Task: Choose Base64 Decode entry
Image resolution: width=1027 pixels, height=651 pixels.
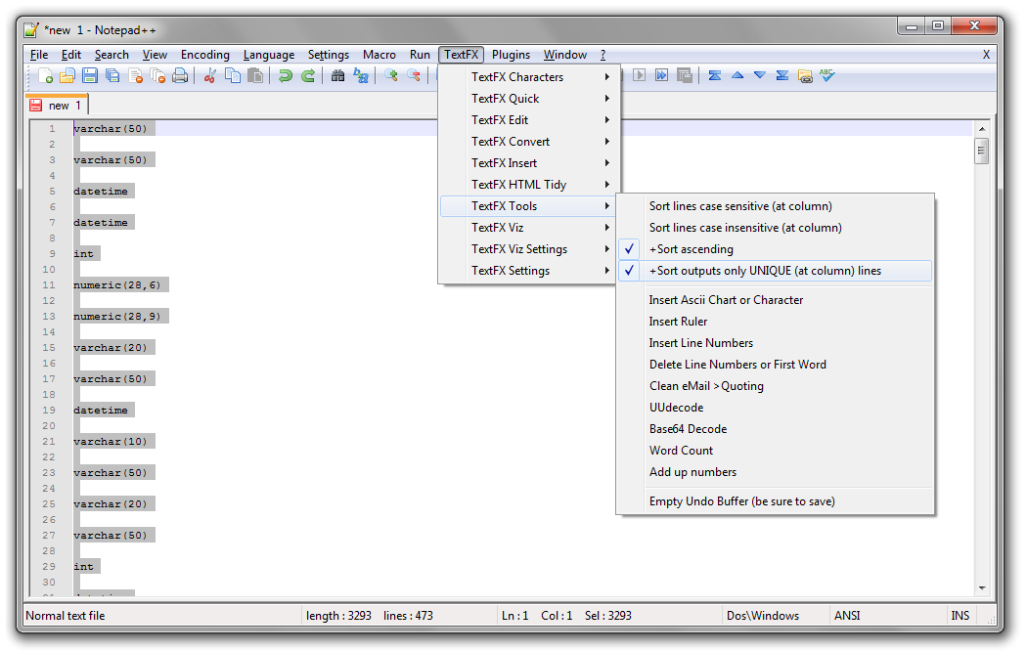Action: 775,429
